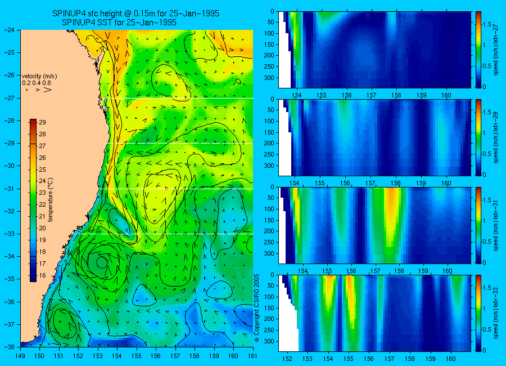Click the -24 latitude tick on the map axis
This screenshot has width=506, height=366.
(x=10, y=30)
